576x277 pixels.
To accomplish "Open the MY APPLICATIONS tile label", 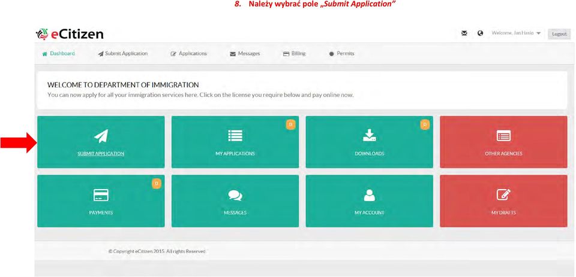I will [235, 154].
